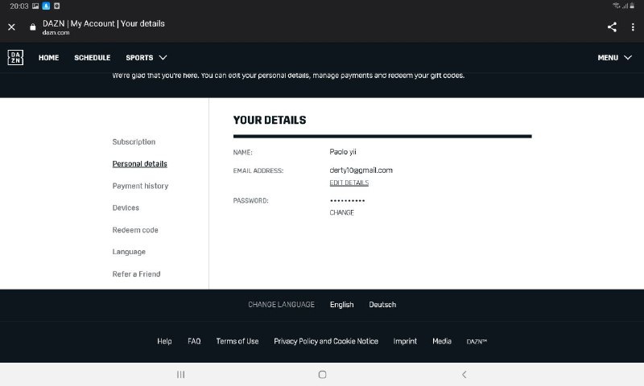Open Refer a Friend section
The width and height of the screenshot is (644, 386).
pyautogui.click(x=136, y=274)
